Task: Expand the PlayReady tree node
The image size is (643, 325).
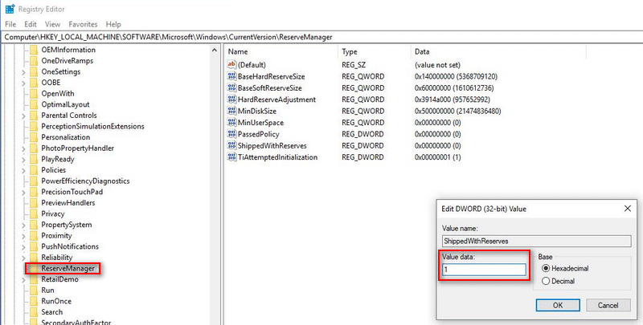Action: pos(24,159)
